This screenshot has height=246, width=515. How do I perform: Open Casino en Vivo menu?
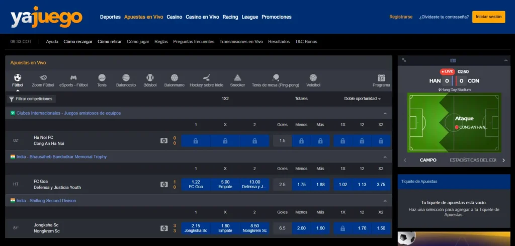click(202, 17)
